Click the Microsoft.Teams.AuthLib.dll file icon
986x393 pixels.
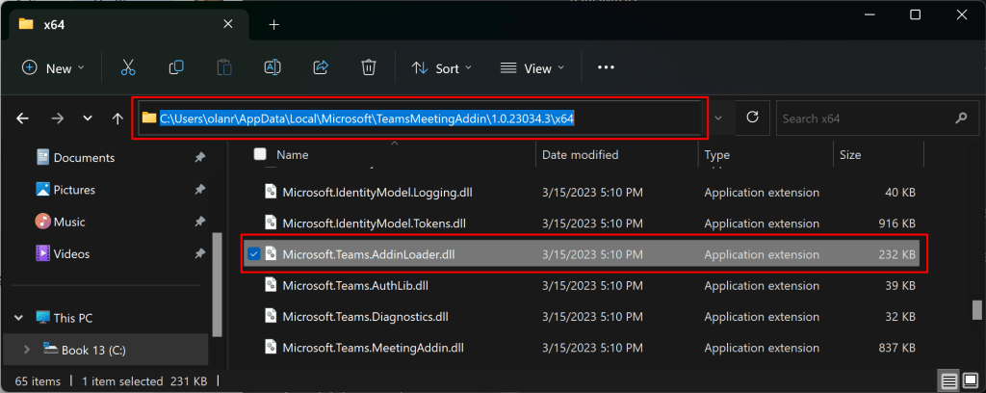[x=271, y=285]
